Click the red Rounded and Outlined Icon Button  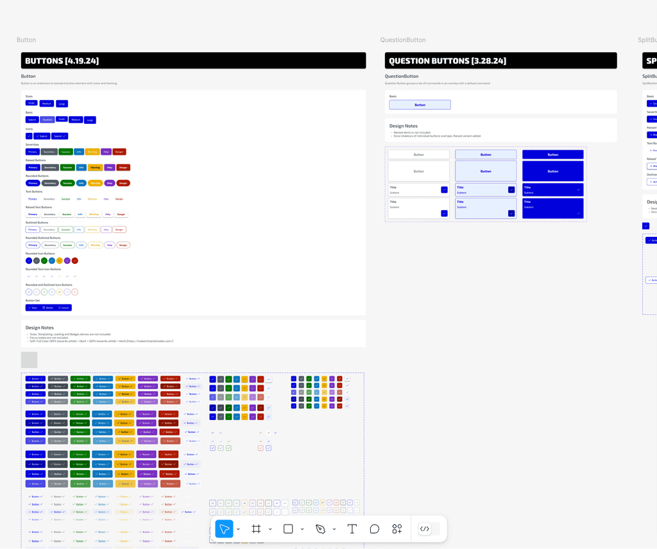(74, 292)
